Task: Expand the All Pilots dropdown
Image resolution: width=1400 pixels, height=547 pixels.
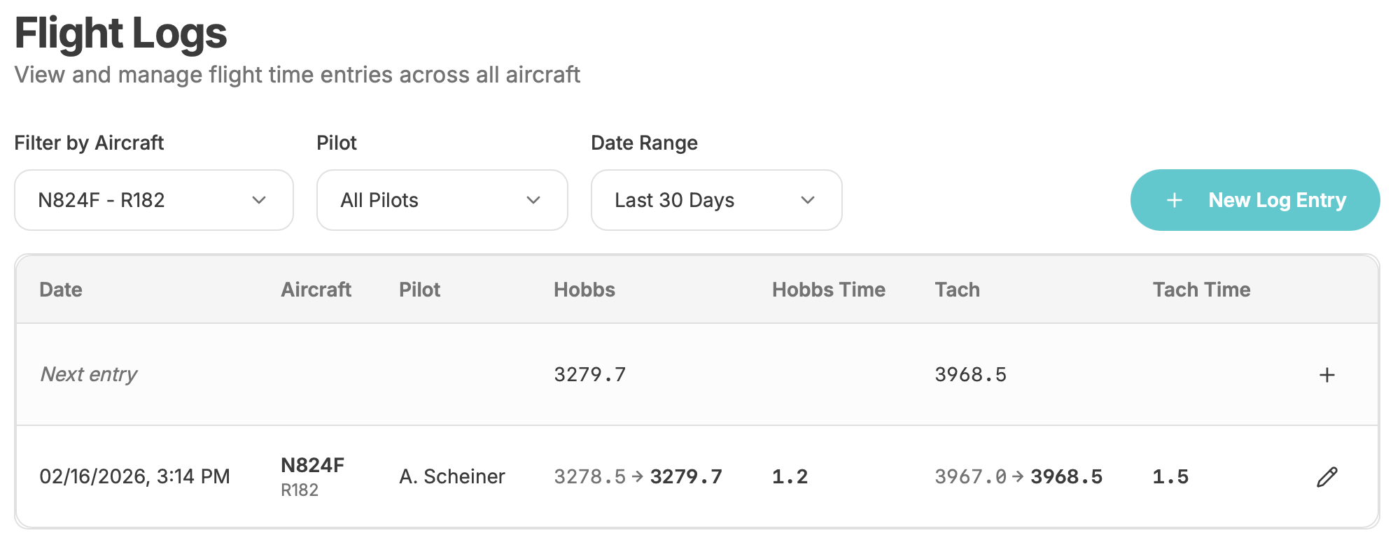Action: [x=442, y=200]
